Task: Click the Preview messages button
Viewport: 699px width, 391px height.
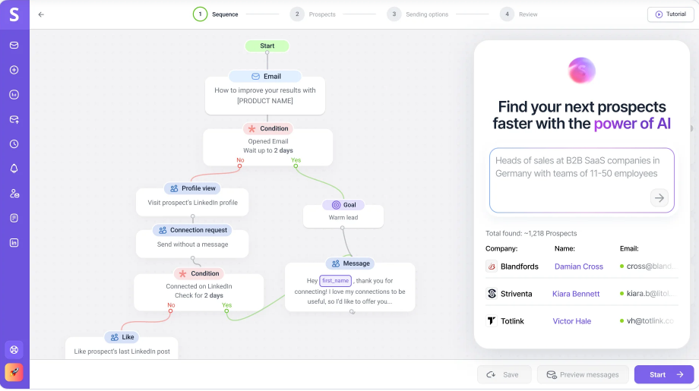Action: (583, 374)
